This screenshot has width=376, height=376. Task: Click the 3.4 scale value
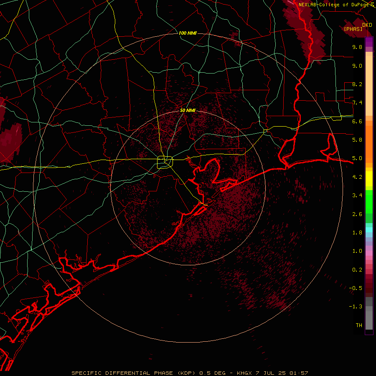point(357,196)
